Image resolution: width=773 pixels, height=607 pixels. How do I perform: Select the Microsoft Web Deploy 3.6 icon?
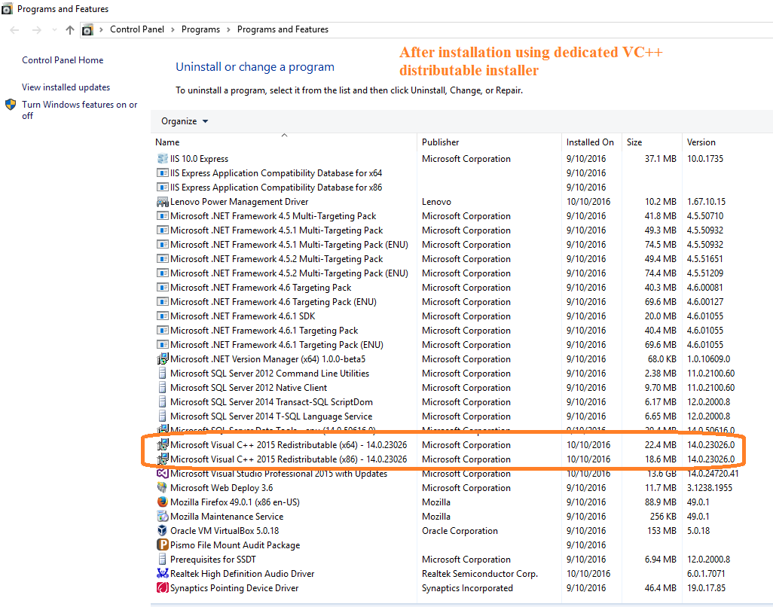coord(163,487)
